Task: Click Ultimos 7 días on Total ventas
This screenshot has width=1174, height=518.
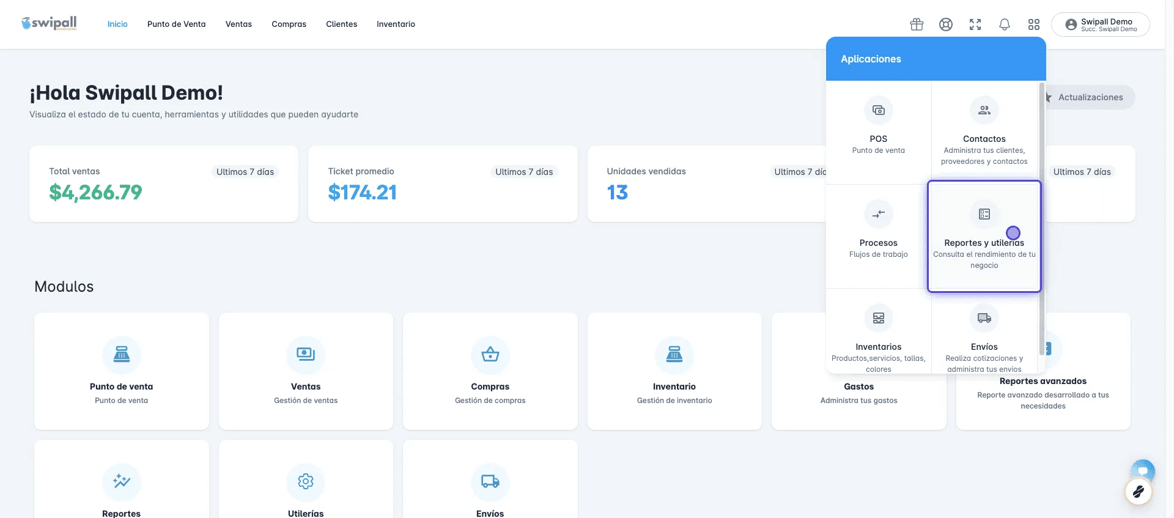Action: 245,172
